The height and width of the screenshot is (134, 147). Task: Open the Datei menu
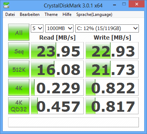[10, 14]
